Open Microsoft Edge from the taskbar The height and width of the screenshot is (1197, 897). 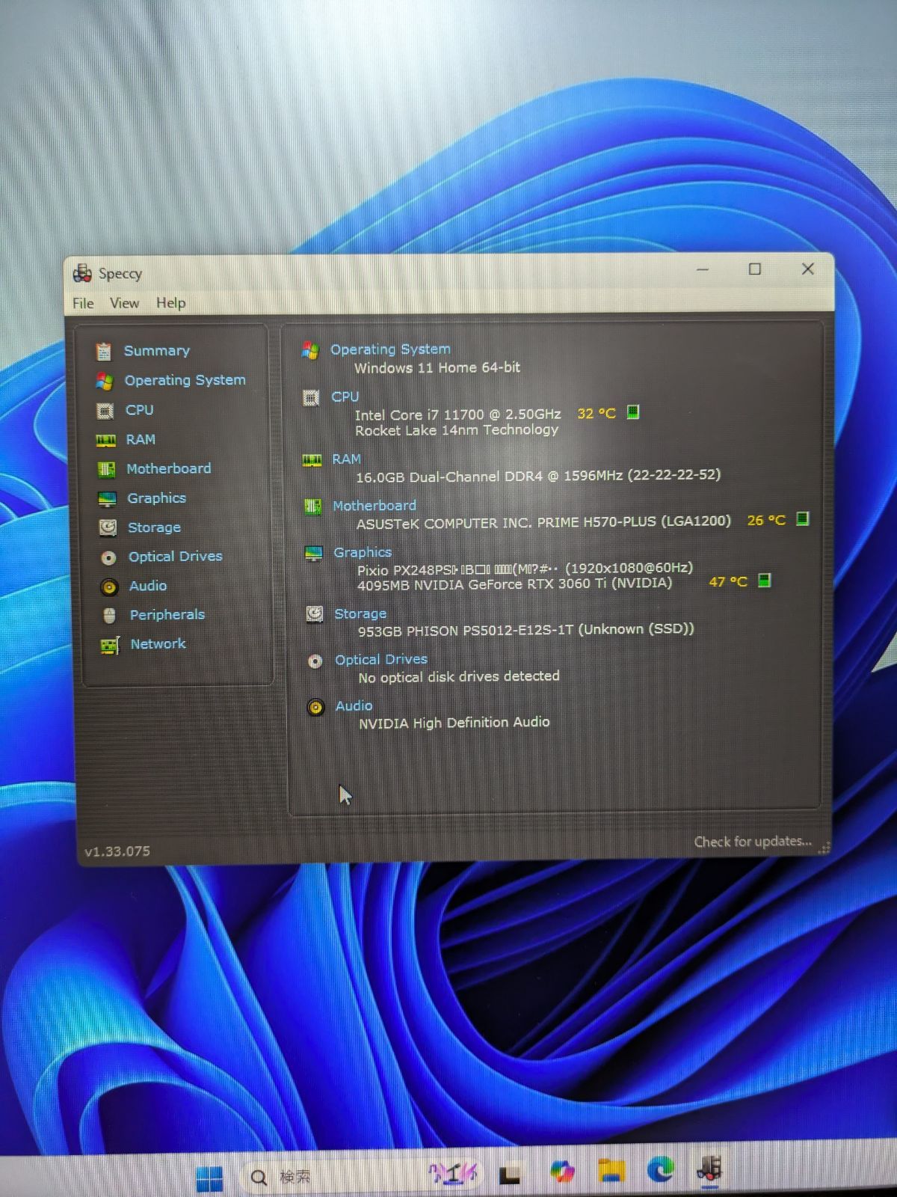[x=660, y=1168]
